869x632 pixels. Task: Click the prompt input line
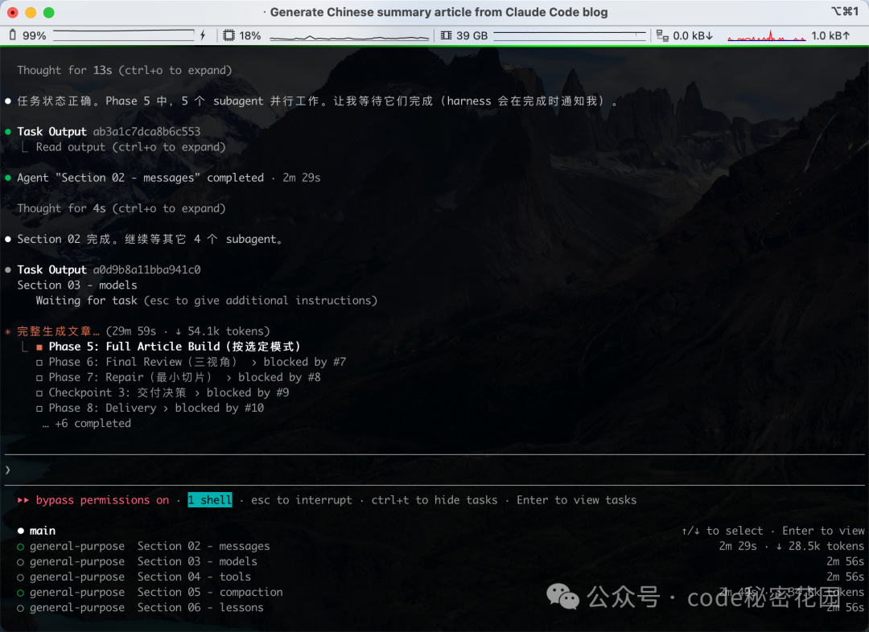(434, 470)
